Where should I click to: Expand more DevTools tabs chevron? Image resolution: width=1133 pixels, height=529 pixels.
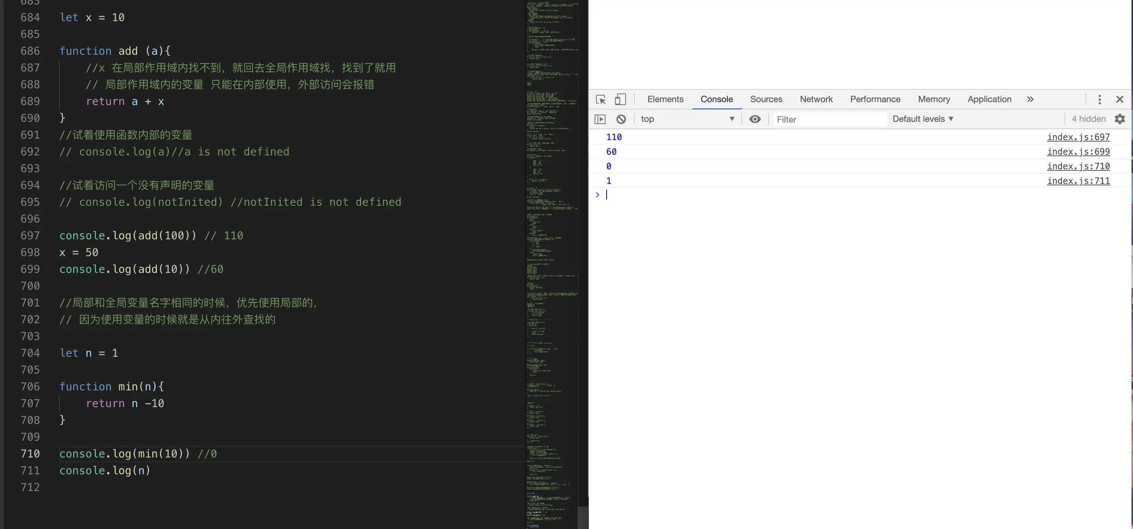[x=1030, y=99]
